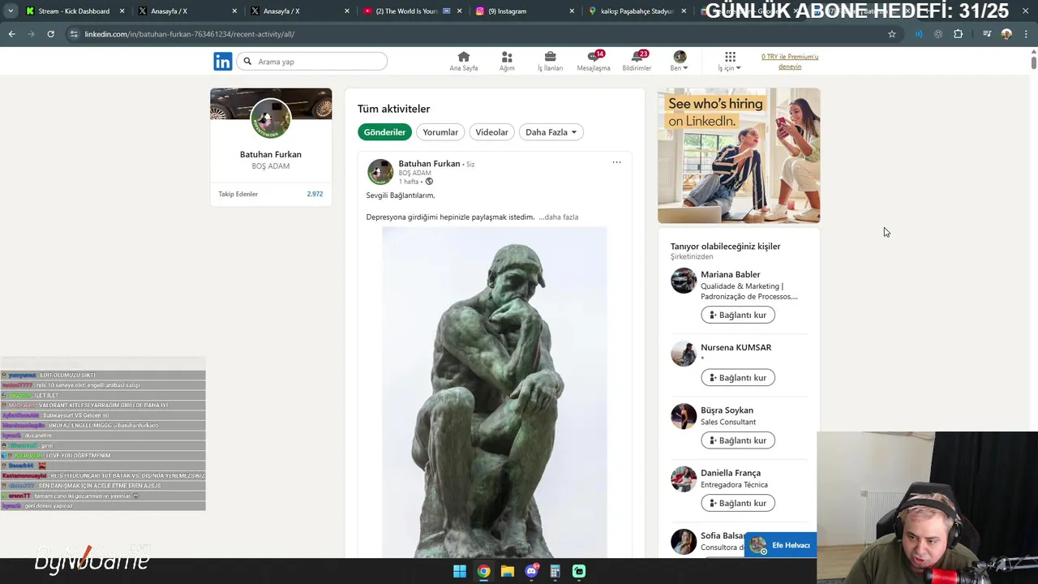This screenshot has height=584, width=1038.
Task: Click the Premium'u deneyin link
Action: click(790, 62)
